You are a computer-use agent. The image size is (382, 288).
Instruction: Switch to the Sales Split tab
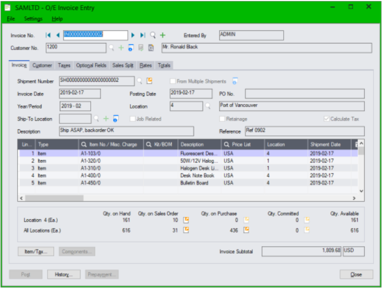[123, 65]
